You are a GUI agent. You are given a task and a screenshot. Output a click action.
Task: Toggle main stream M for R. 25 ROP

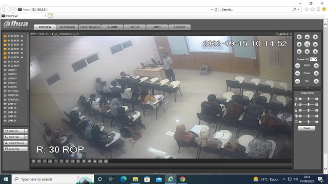[x=22, y=36]
